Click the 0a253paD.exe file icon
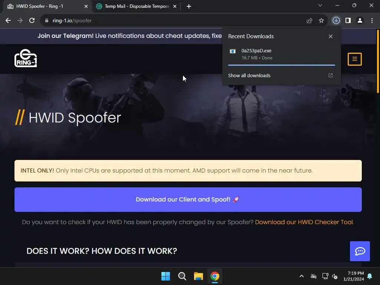This screenshot has width=380, height=285. click(233, 51)
